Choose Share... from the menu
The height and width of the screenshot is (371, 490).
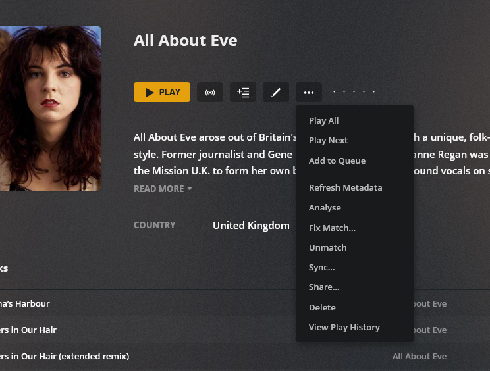tap(355, 287)
